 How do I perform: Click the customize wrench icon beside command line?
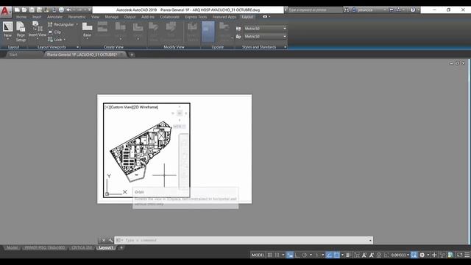pyautogui.click(x=110, y=241)
